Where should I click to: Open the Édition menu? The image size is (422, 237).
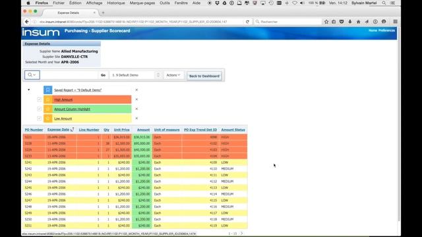(x=75, y=3)
